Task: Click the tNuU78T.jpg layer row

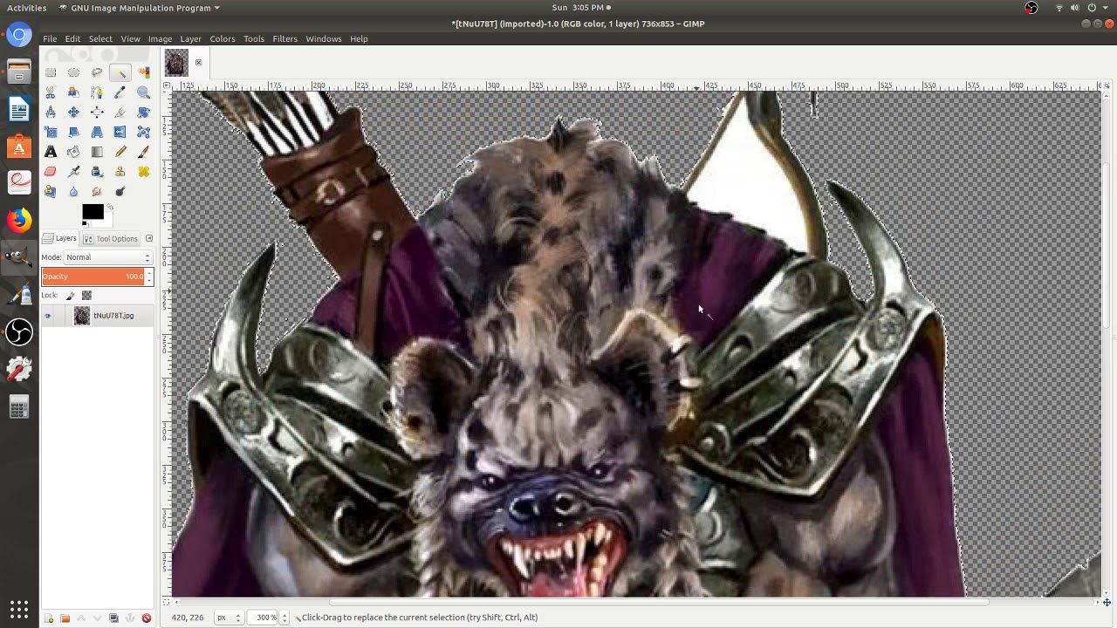Action: point(98,316)
